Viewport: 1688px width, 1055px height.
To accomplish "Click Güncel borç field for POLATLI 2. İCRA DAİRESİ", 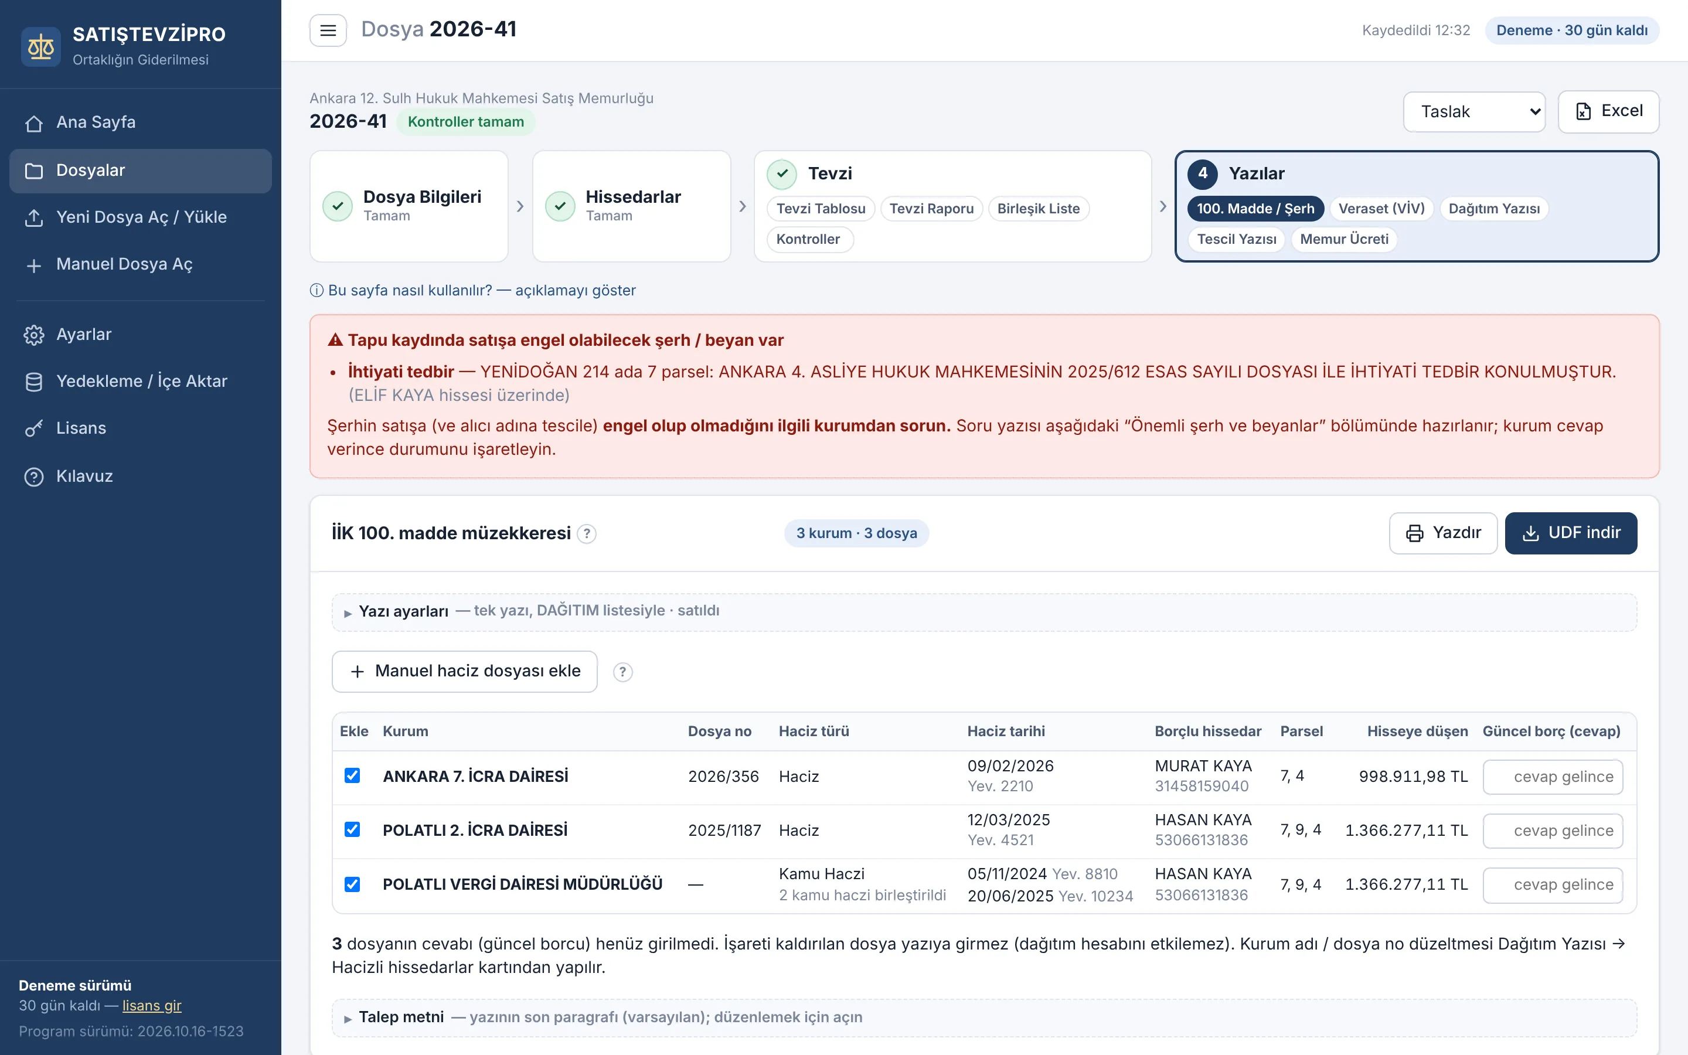I will [x=1553, y=831].
